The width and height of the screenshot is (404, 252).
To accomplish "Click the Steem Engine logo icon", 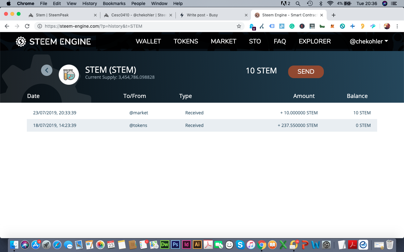I will [21, 42].
